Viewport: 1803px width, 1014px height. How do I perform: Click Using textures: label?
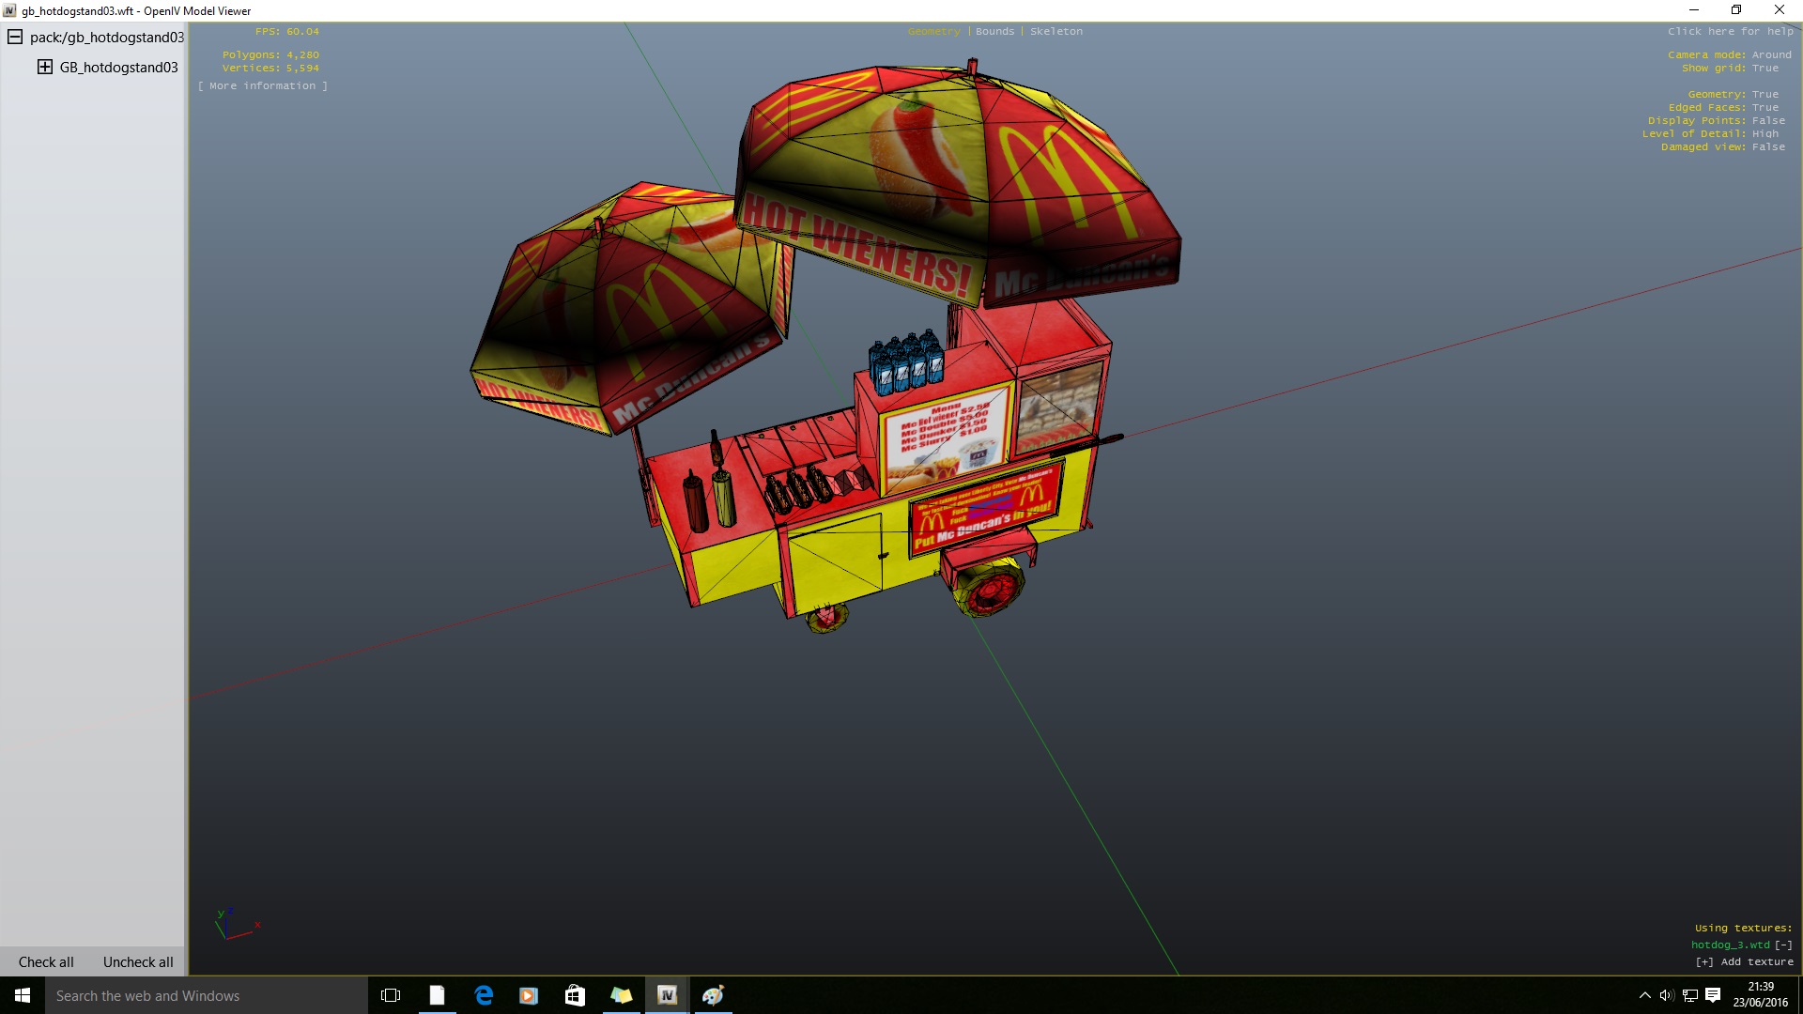(x=1744, y=928)
